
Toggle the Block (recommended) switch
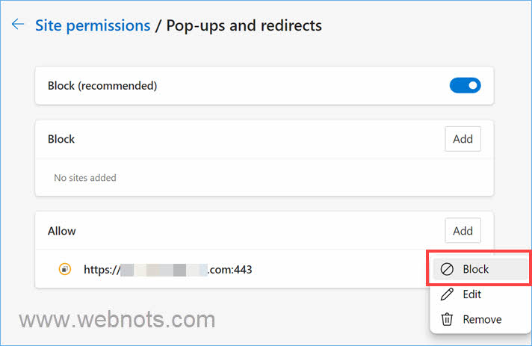pyautogui.click(x=465, y=85)
